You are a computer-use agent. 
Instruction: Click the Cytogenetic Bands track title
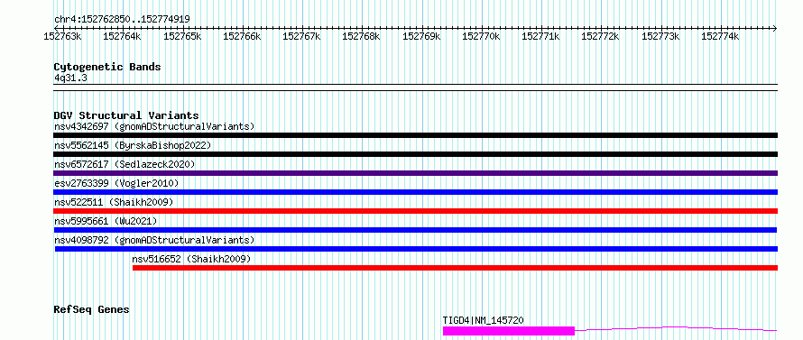click(107, 67)
